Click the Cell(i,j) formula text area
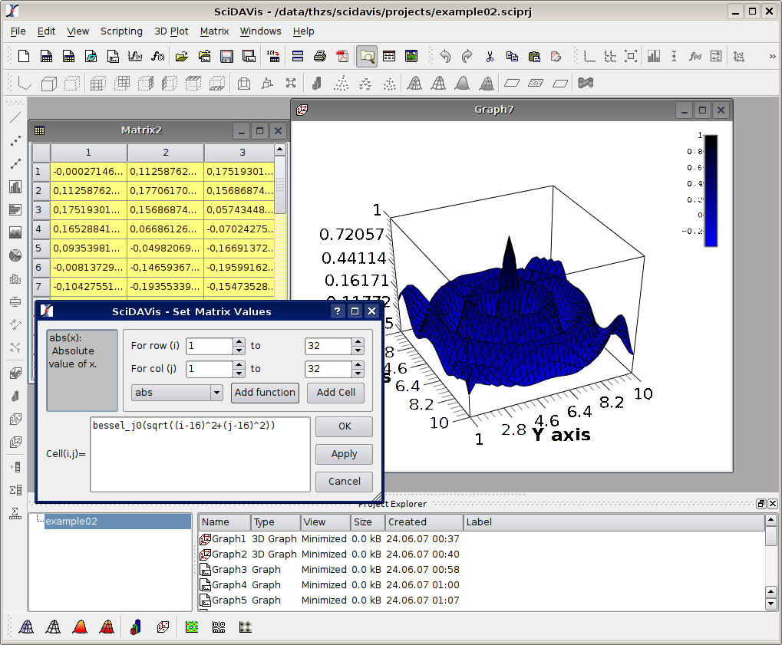The height and width of the screenshot is (645, 782). tap(200, 454)
